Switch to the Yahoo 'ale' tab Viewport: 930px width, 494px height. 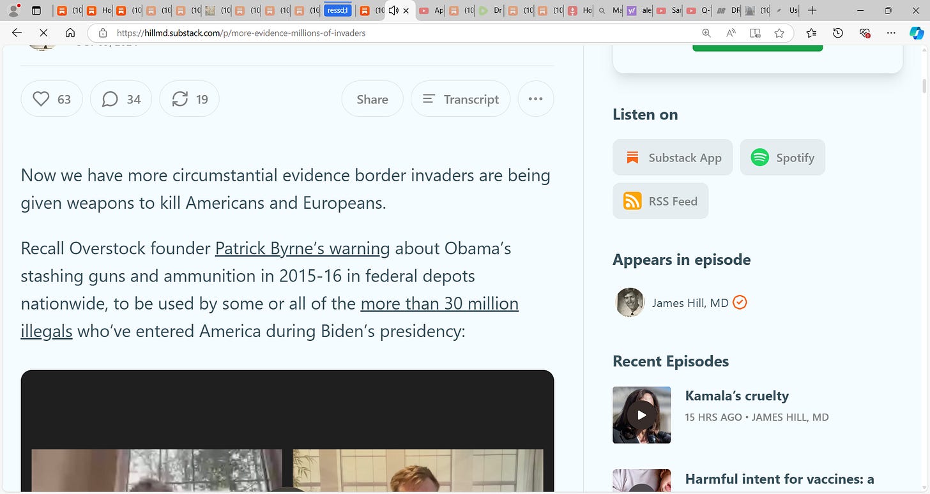point(639,10)
